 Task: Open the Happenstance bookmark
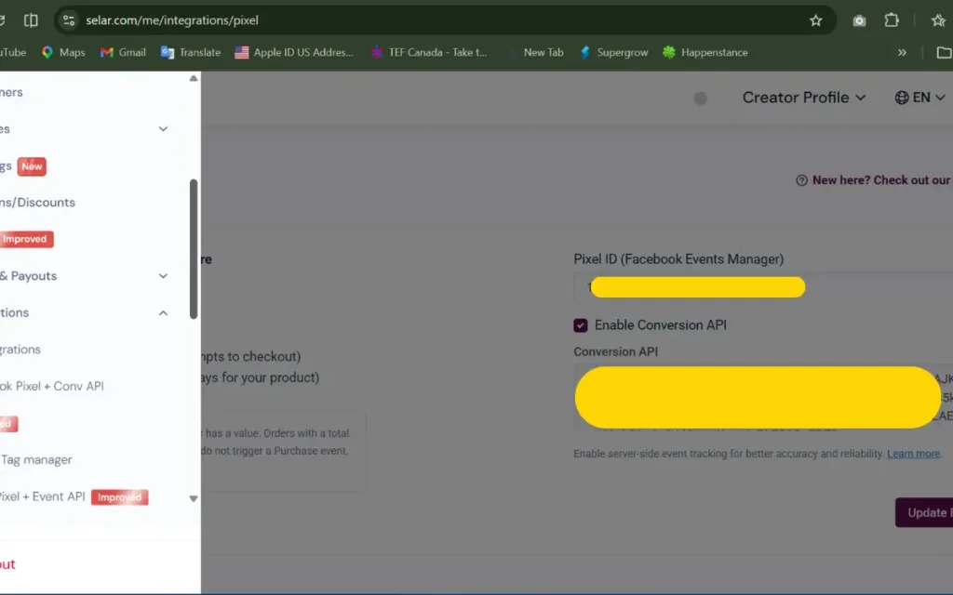(705, 52)
